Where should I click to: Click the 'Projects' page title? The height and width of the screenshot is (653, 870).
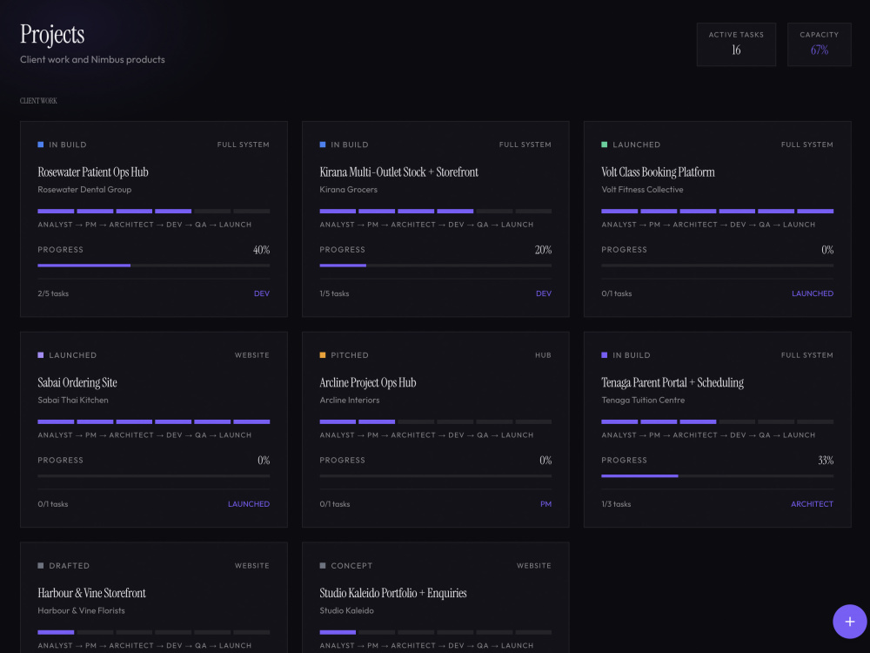point(52,35)
